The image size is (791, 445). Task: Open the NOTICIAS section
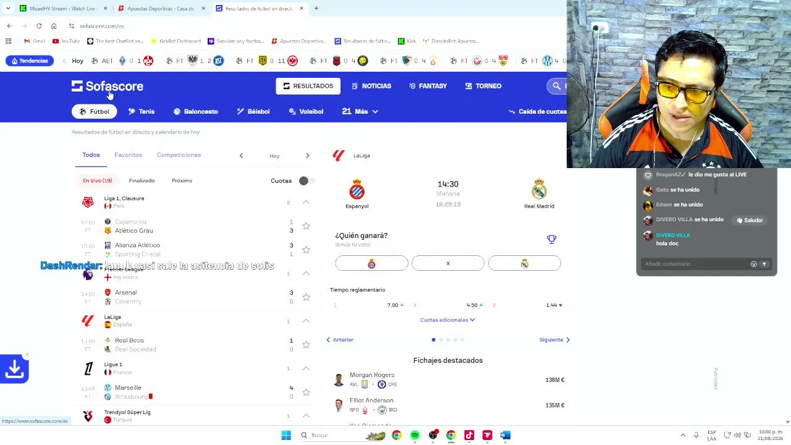click(371, 86)
